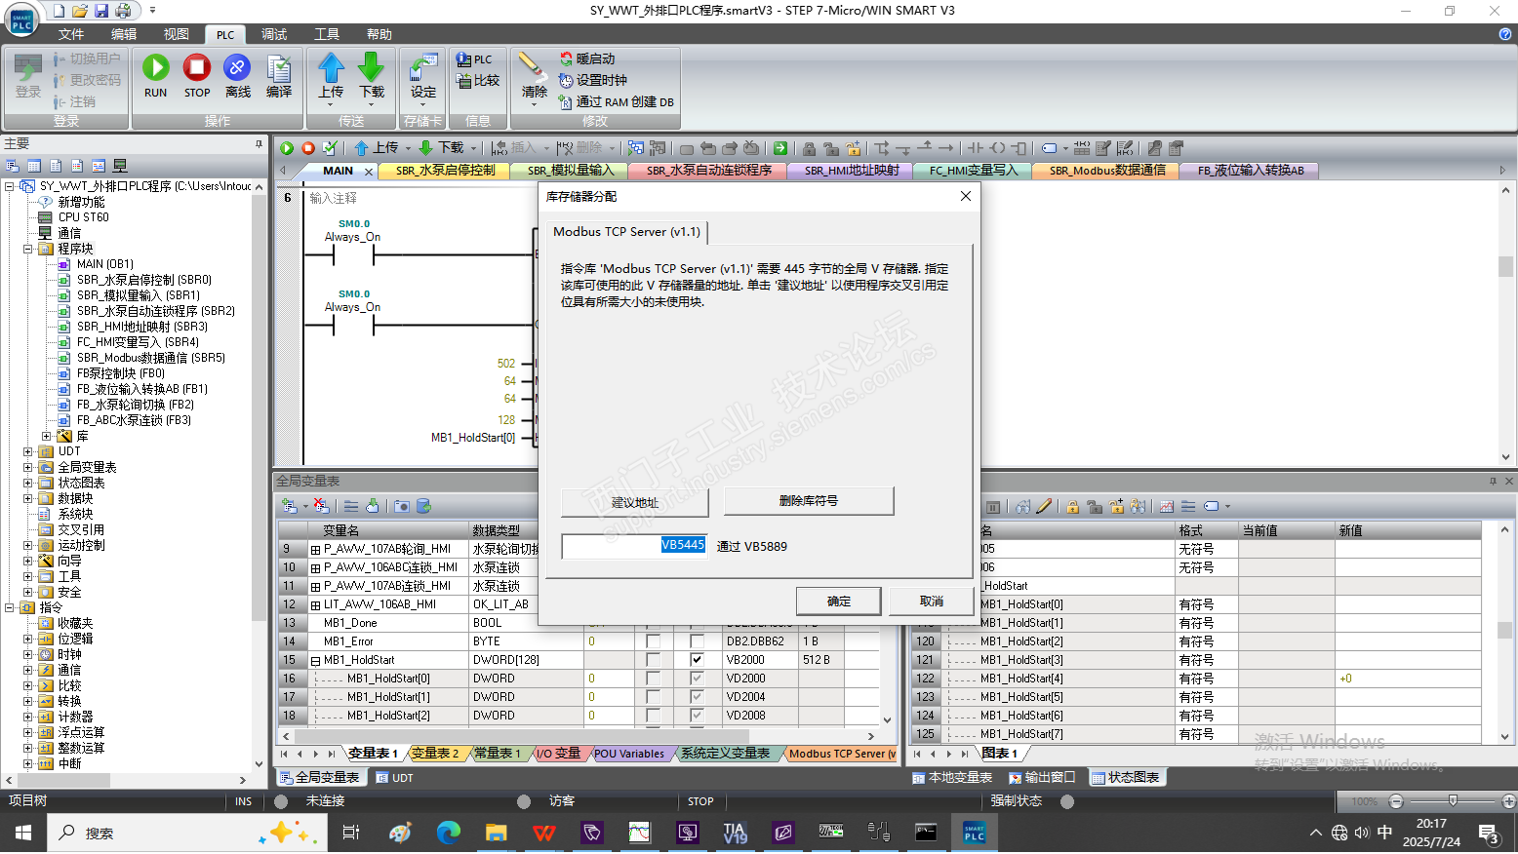
Task: Toggle first checkbox in the MB1_Error row
Action: [x=653, y=641]
